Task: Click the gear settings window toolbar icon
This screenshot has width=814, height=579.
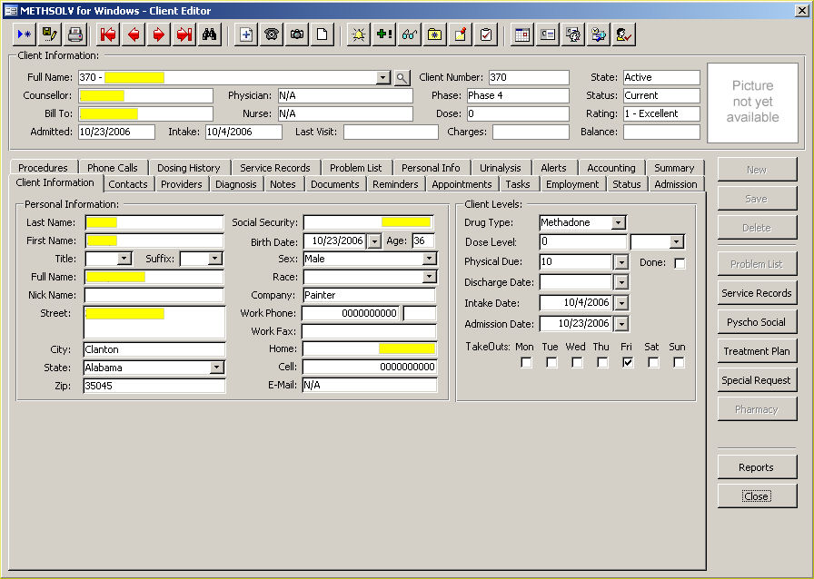Action: tap(573, 34)
